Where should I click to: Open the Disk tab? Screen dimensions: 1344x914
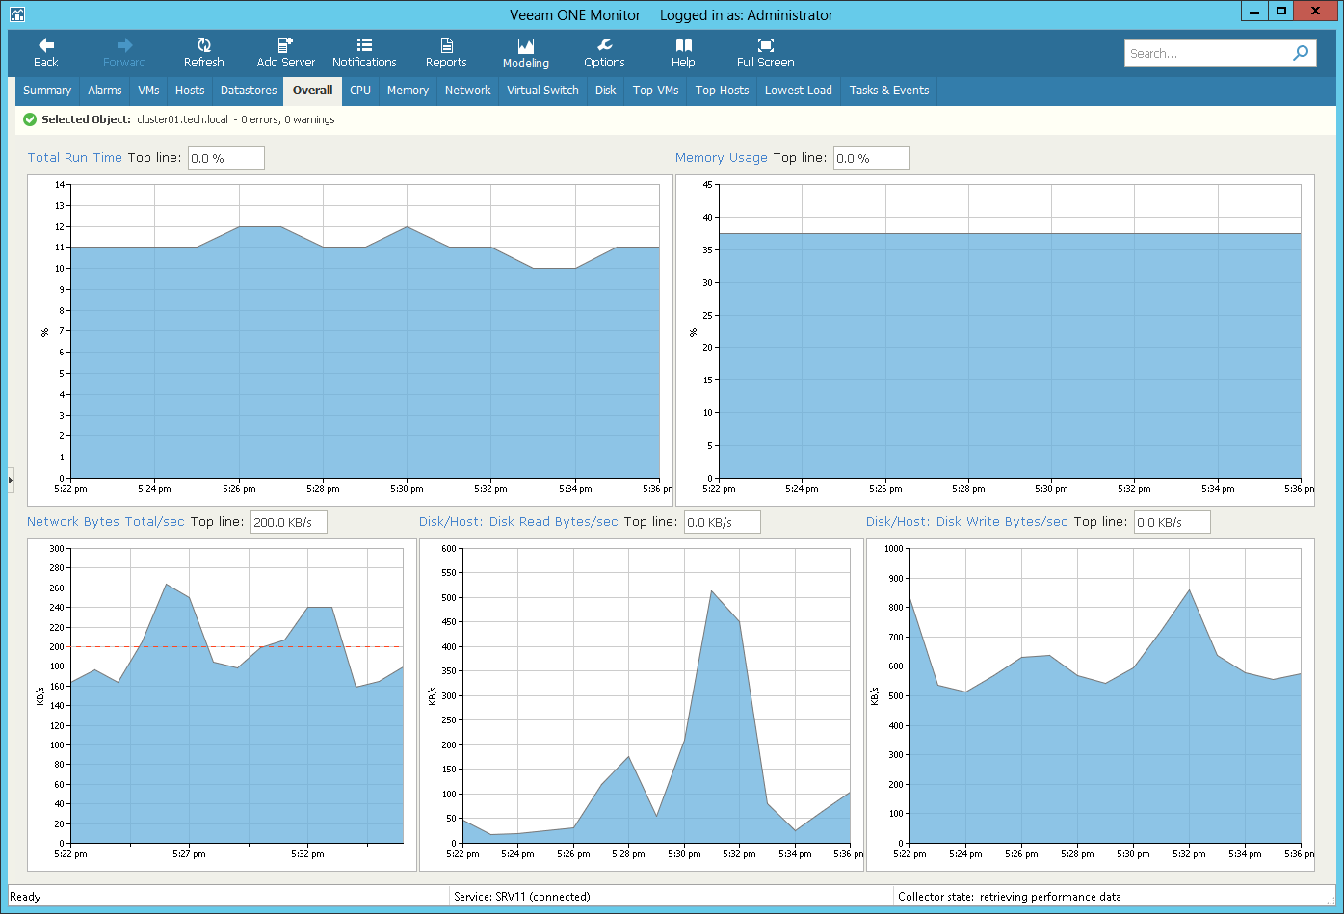pos(606,91)
